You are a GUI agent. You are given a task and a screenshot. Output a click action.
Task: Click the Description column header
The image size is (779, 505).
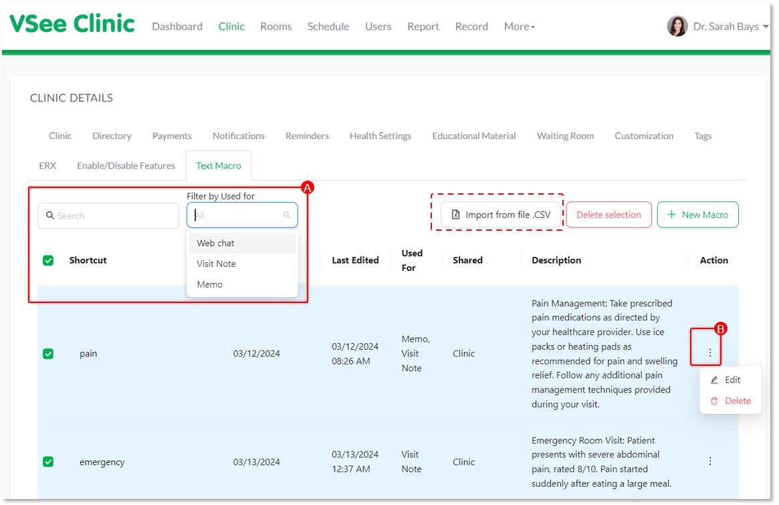click(556, 260)
